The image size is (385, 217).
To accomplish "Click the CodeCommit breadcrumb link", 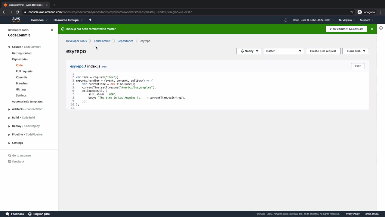I will pos(102,41).
